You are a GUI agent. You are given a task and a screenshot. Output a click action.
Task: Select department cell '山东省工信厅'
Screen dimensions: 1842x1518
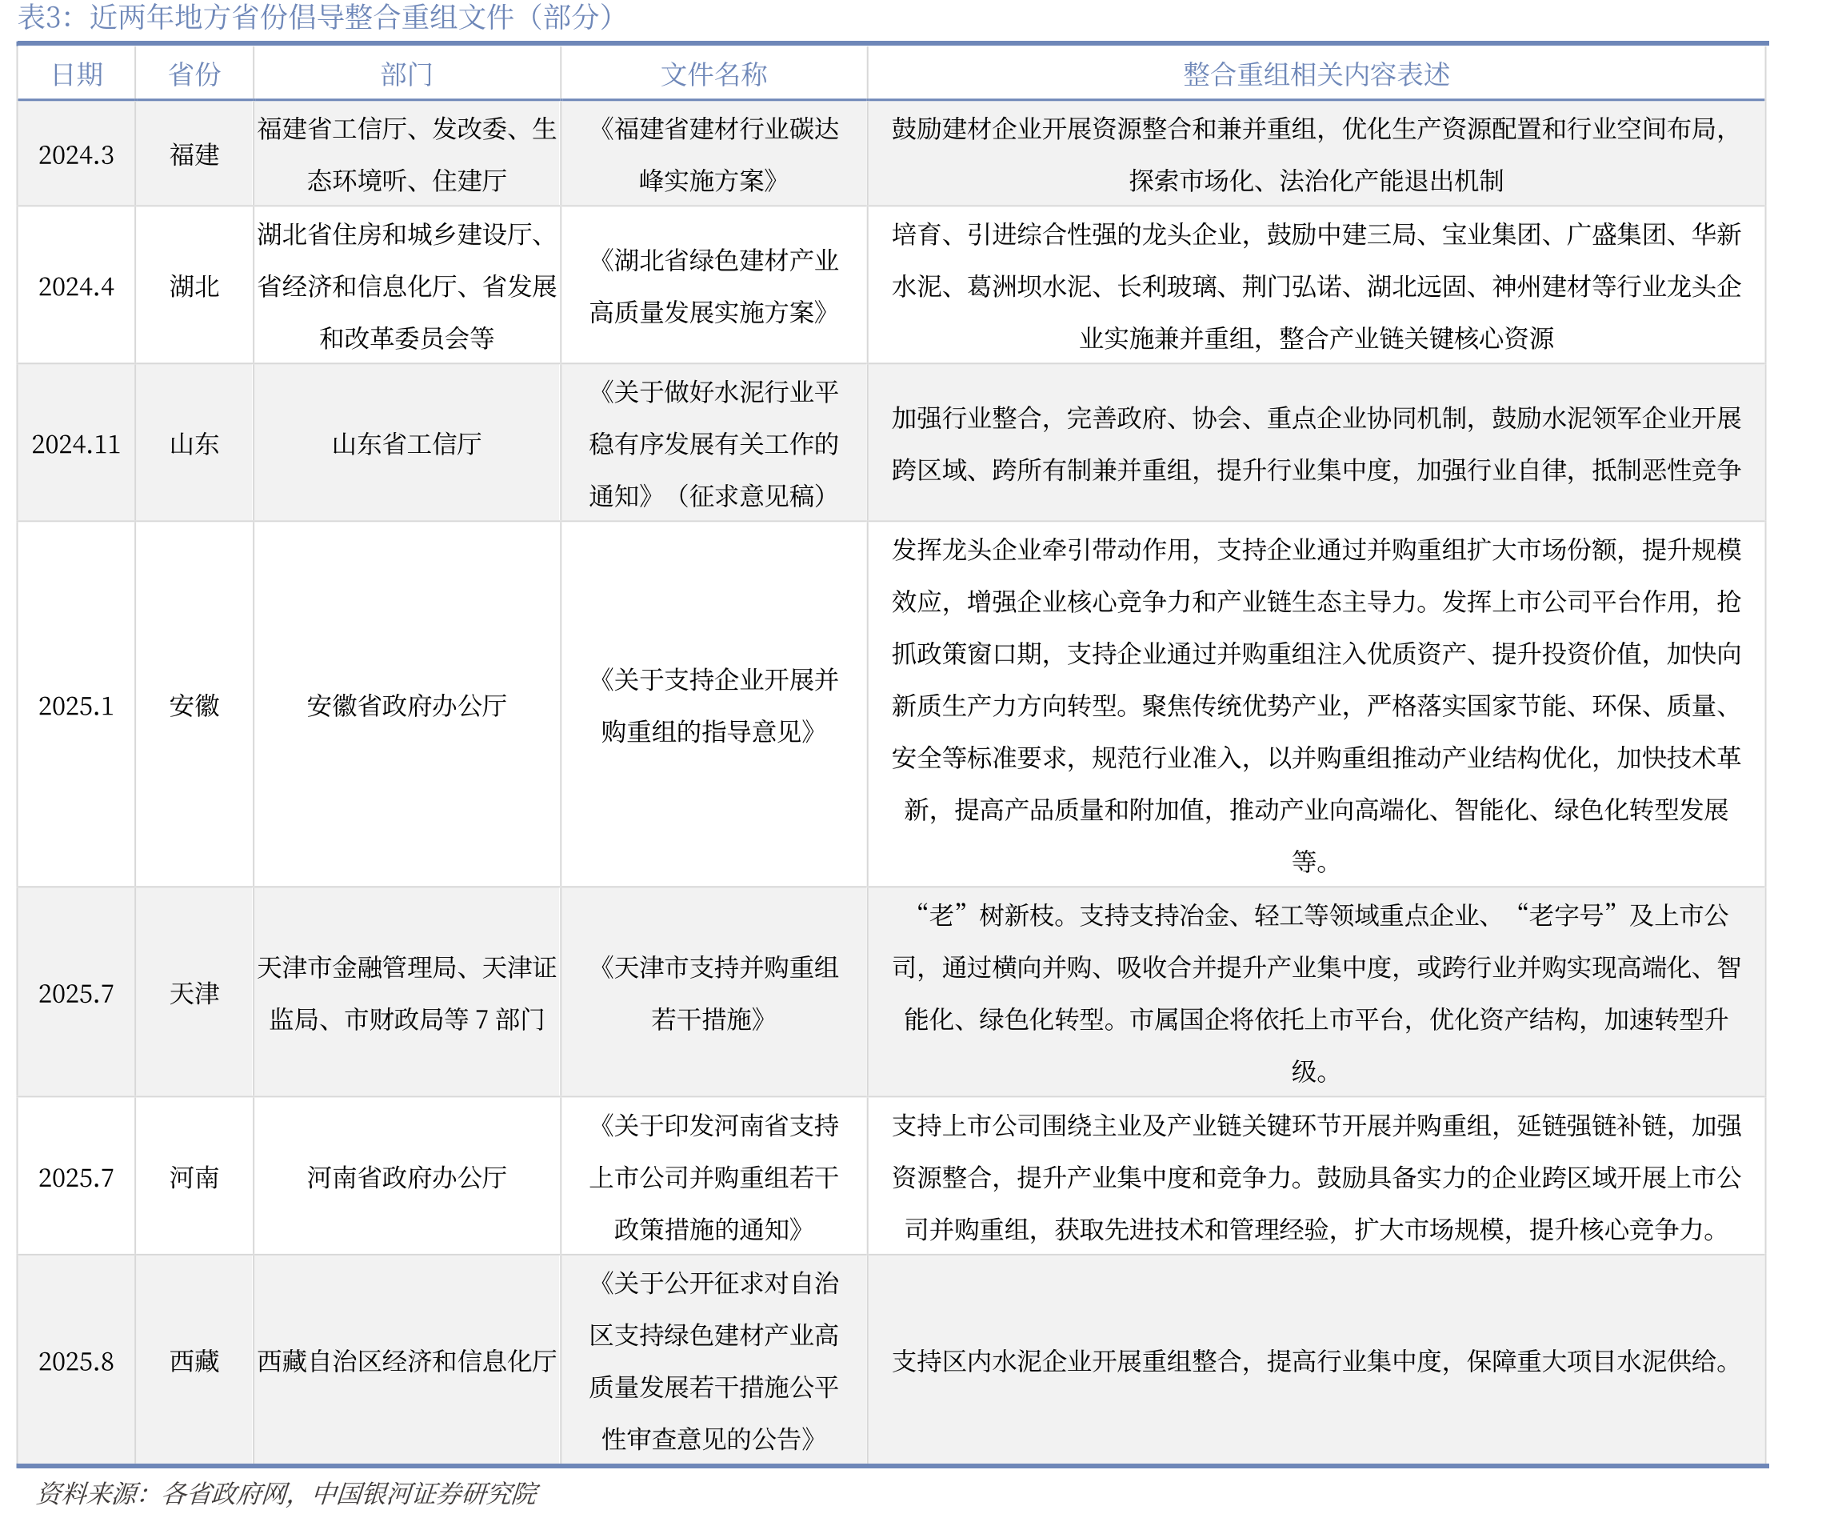(406, 443)
